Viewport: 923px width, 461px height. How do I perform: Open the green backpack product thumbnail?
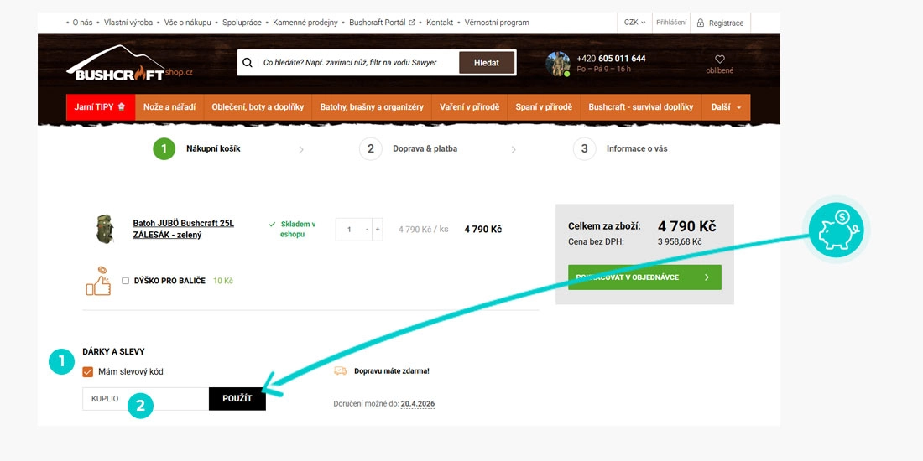[x=105, y=229]
